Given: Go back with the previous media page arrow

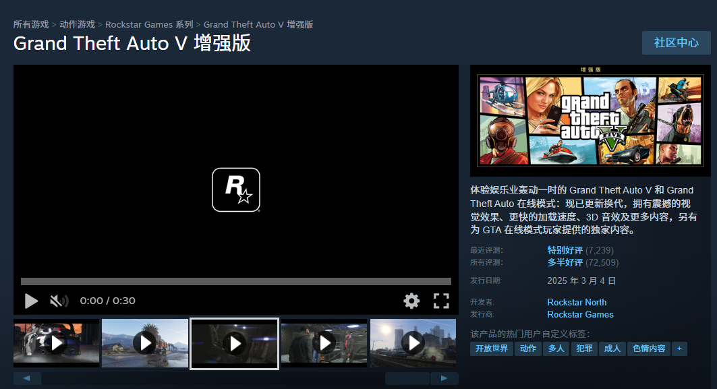Looking at the screenshot, I should tap(28, 378).
